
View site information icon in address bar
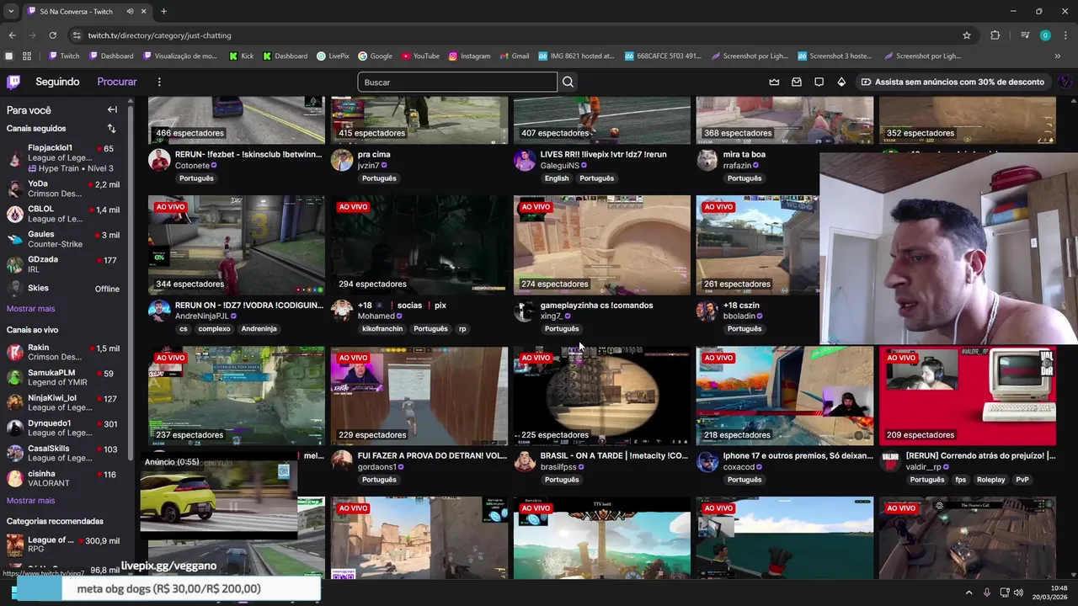pyautogui.click(x=77, y=35)
